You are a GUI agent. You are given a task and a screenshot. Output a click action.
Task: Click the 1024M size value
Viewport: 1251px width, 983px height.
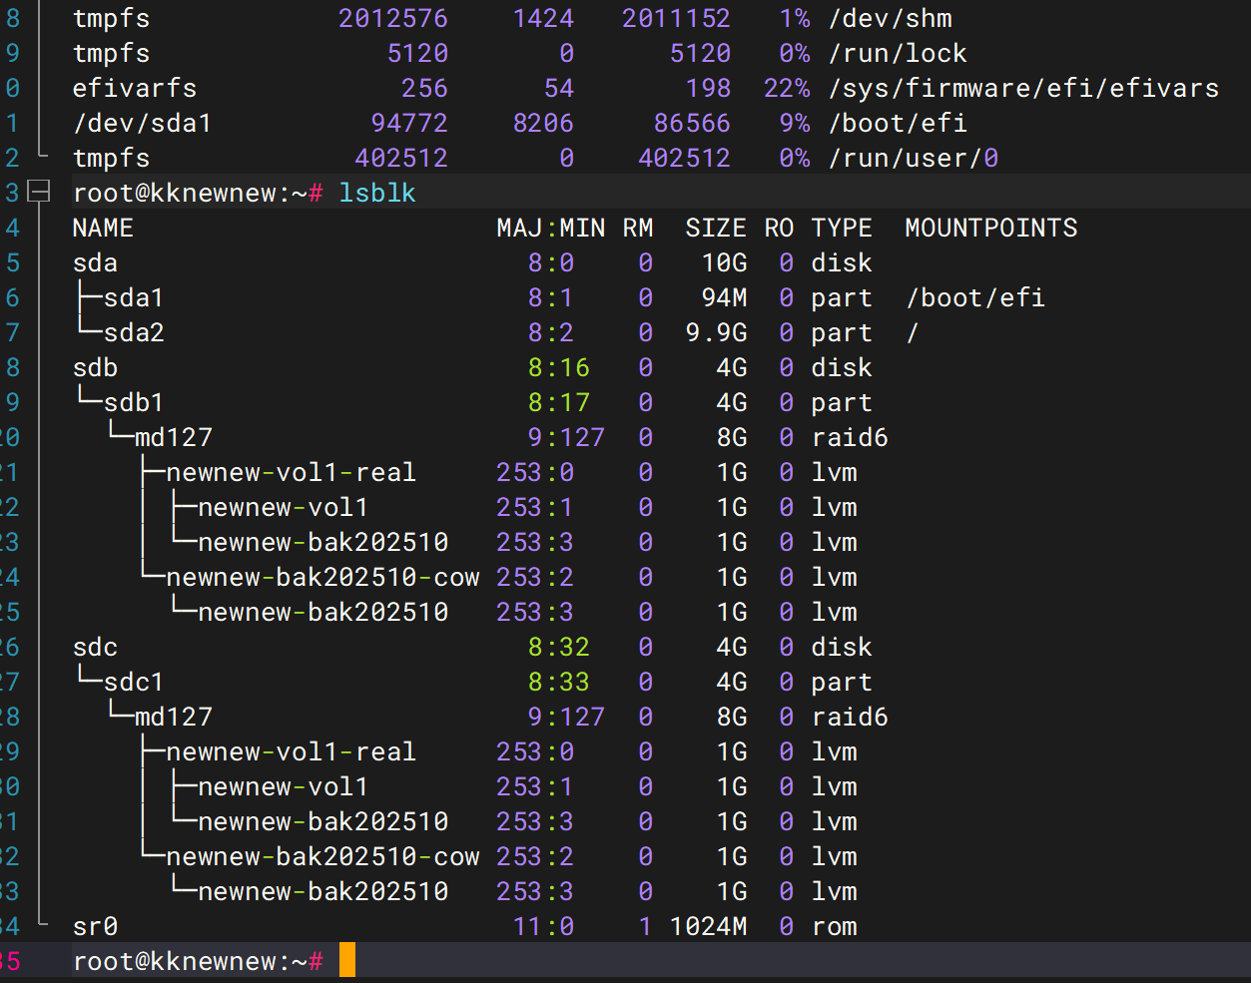pos(708,926)
